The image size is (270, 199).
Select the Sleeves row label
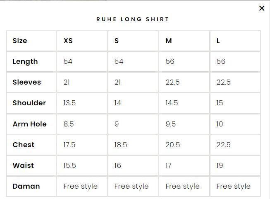27,82
